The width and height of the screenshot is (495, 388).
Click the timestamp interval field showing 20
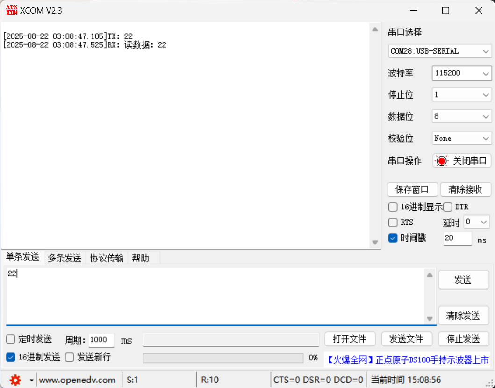[x=458, y=238]
